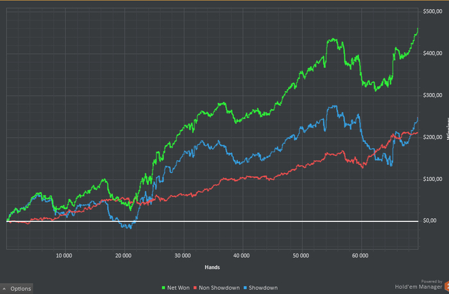This screenshot has height=294, width=449.
Task: Toggle the Non Showdown legend entry
Action: [217, 288]
